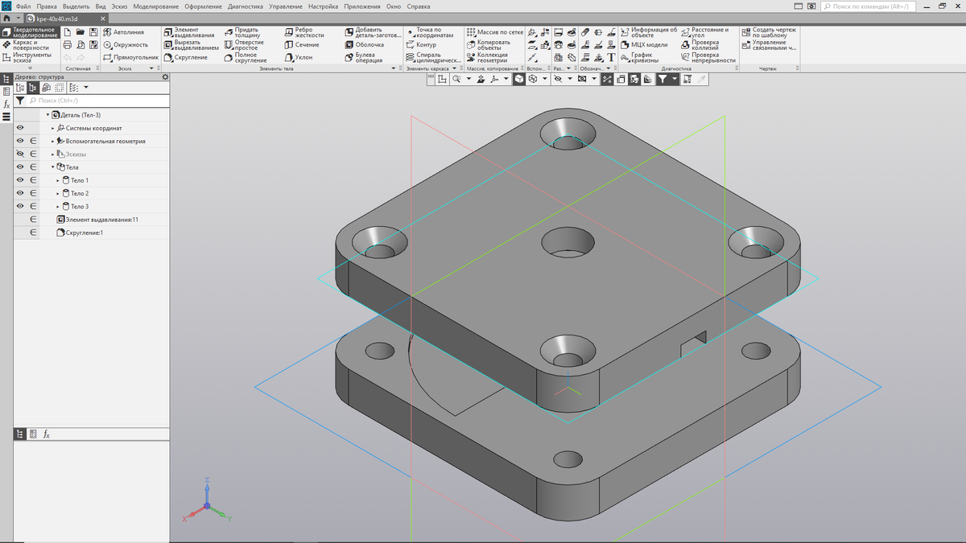This screenshot has height=543, width=966.
Task: Open the Моделирование menu
Action: point(155,6)
